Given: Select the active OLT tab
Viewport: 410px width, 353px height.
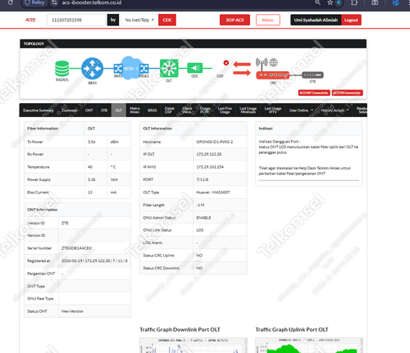Looking at the screenshot, I should (x=119, y=111).
